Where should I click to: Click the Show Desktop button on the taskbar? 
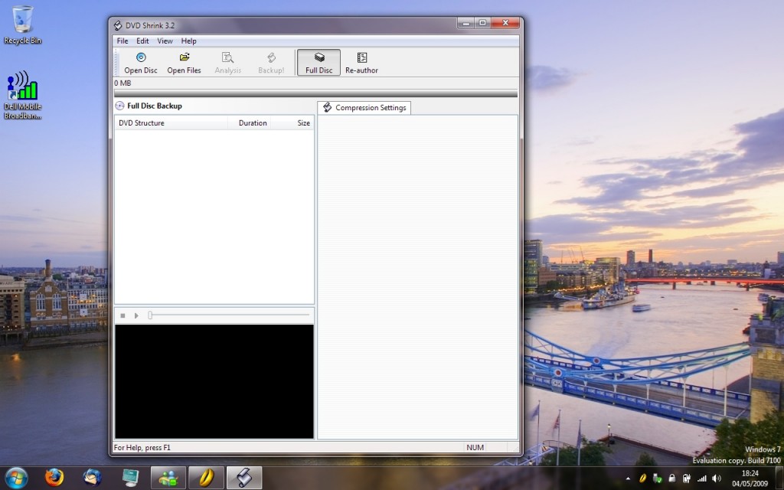[779, 478]
